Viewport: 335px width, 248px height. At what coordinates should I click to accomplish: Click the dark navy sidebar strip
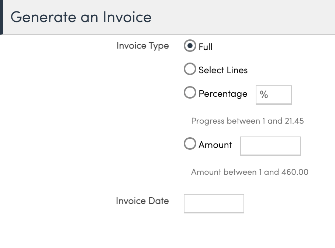coord(1,17)
